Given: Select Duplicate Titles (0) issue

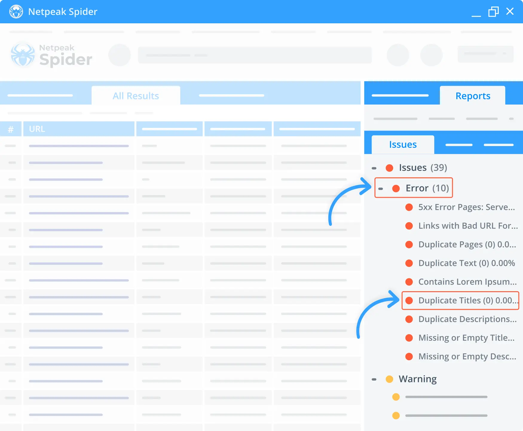Looking at the screenshot, I should pyautogui.click(x=468, y=300).
